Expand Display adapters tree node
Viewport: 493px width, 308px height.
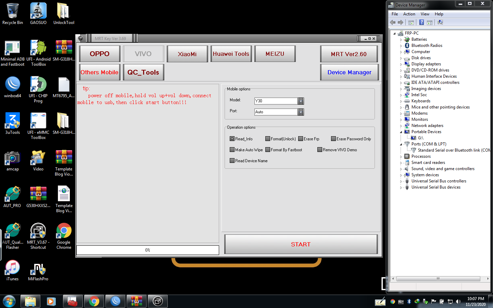[x=401, y=64]
